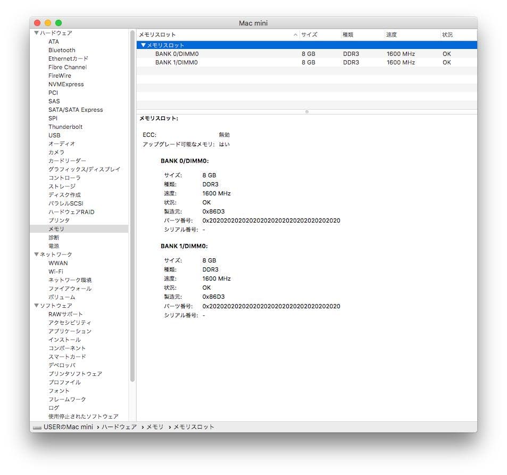Select スマートカード in the sidebar
This screenshot has height=475, width=507.
[x=67, y=357]
